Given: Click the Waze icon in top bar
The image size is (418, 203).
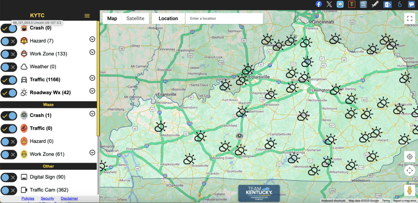Looking at the screenshot, I should (340, 4).
